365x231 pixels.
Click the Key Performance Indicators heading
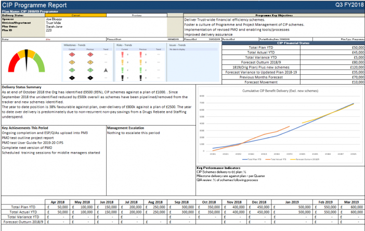pyautogui.click(x=218, y=168)
